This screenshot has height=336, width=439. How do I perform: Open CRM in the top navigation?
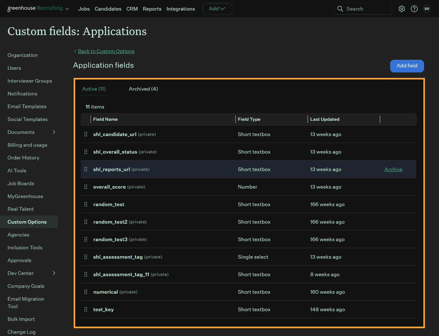[132, 9]
